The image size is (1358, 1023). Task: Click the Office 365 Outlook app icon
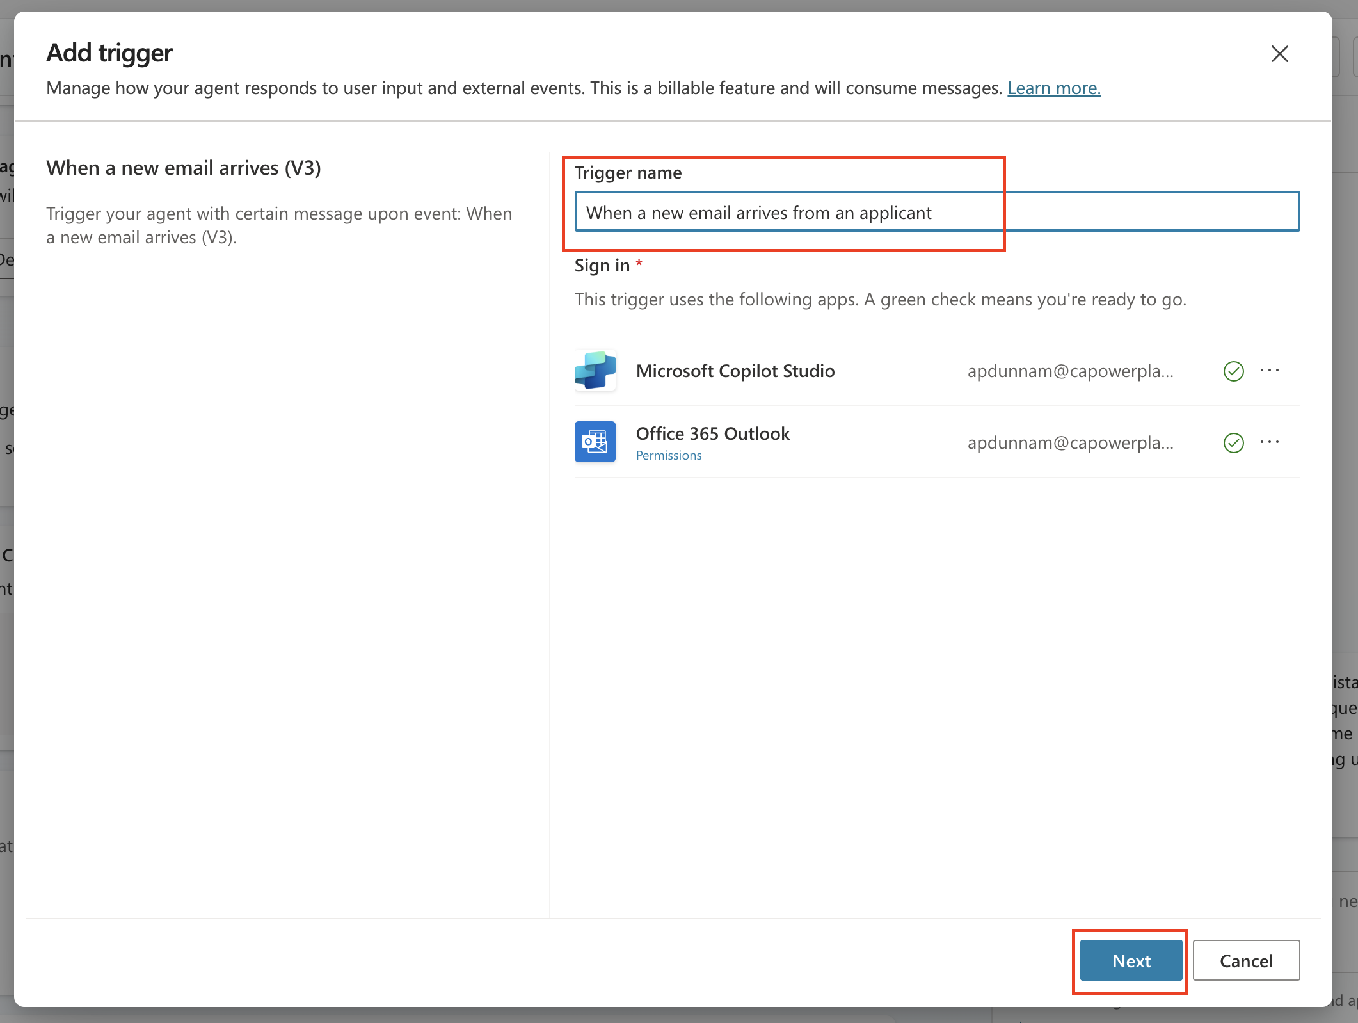pos(595,442)
